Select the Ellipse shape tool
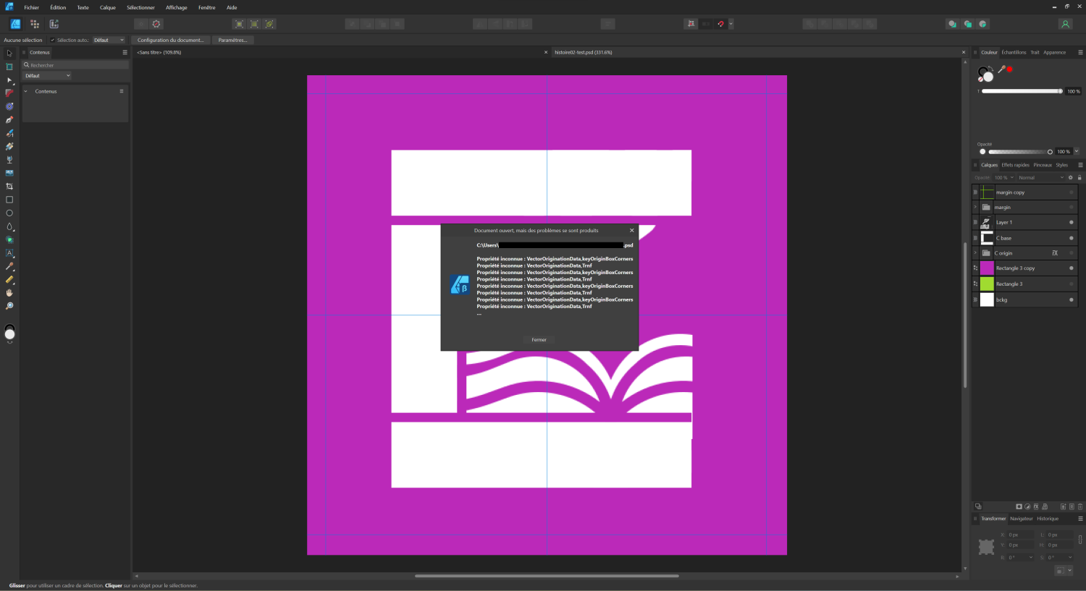 click(x=9, y=213)
